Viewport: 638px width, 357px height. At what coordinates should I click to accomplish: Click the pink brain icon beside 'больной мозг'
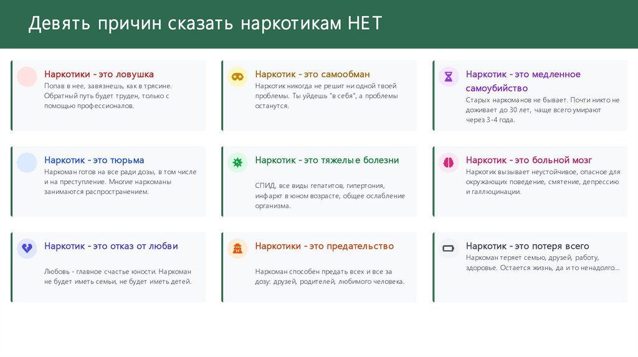449,162
